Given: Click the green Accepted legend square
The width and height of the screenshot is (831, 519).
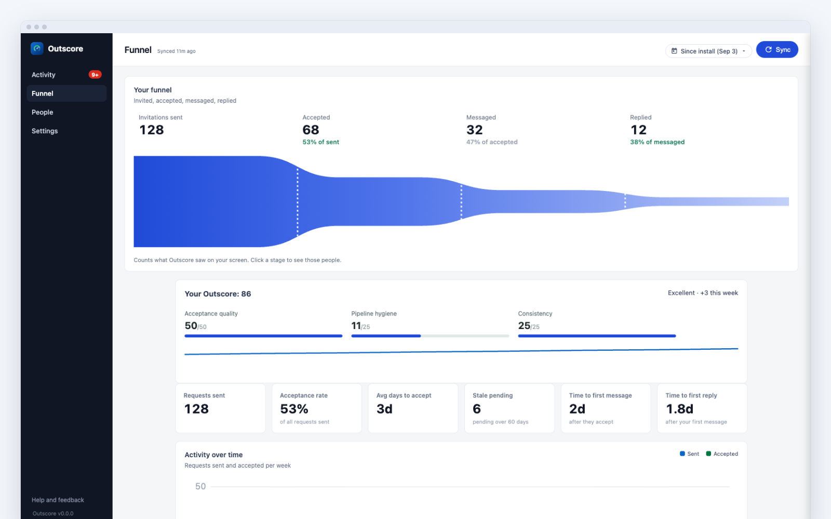Looking at the screenshot, I should point(708,454).
